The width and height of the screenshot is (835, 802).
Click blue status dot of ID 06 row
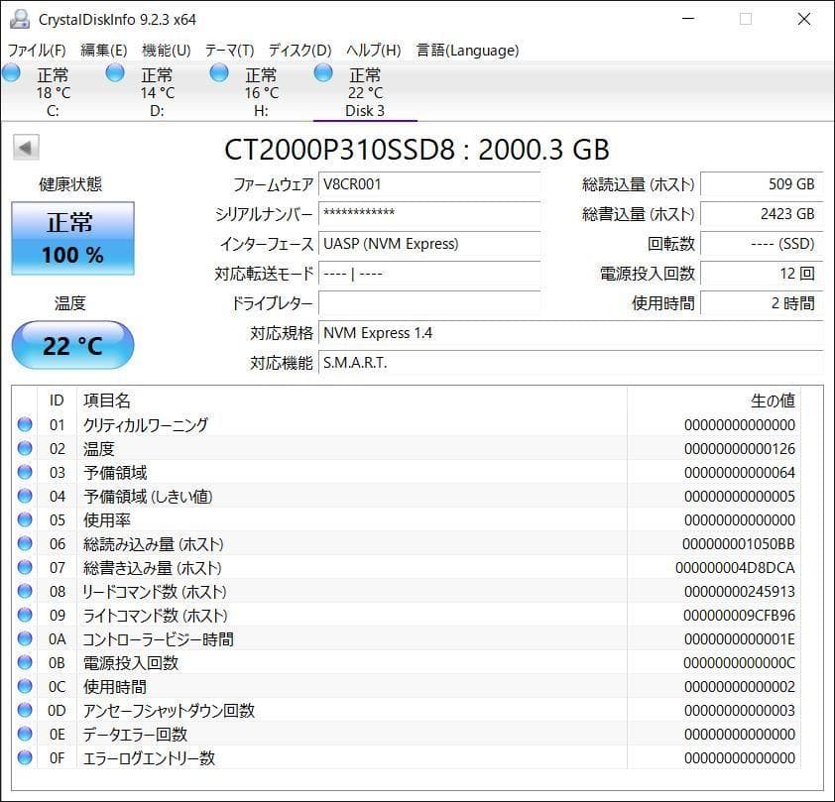pyautogui.click(x=25, y=543)
